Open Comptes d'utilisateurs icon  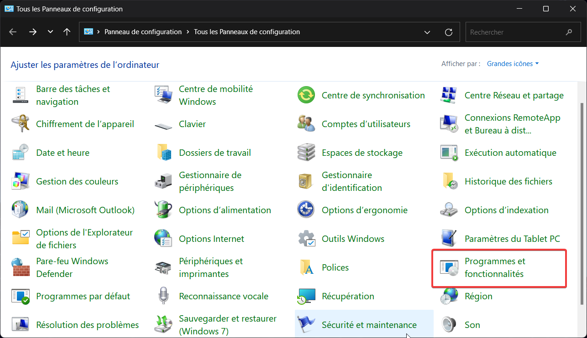(x=306, y=124)
